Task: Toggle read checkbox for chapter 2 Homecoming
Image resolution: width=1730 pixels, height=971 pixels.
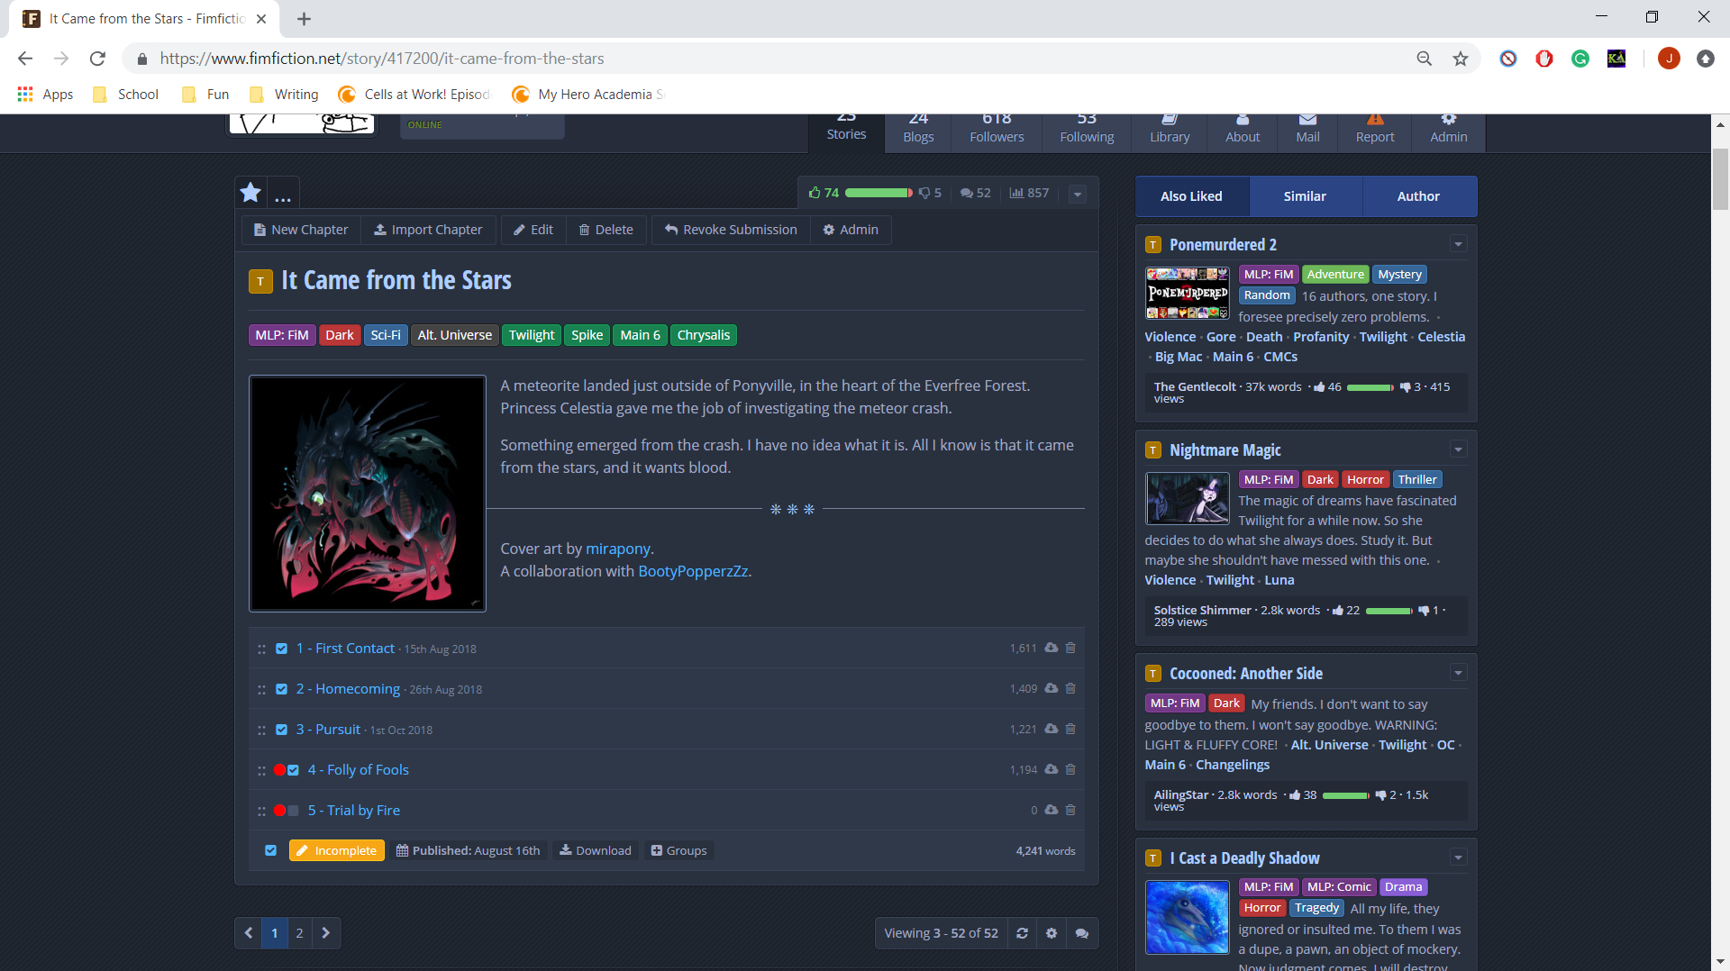Action: pos(281,689)
